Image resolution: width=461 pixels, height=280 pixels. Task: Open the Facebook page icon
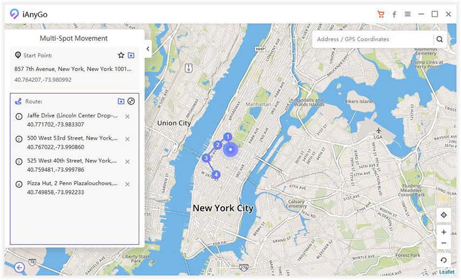(x=394, y=14)
